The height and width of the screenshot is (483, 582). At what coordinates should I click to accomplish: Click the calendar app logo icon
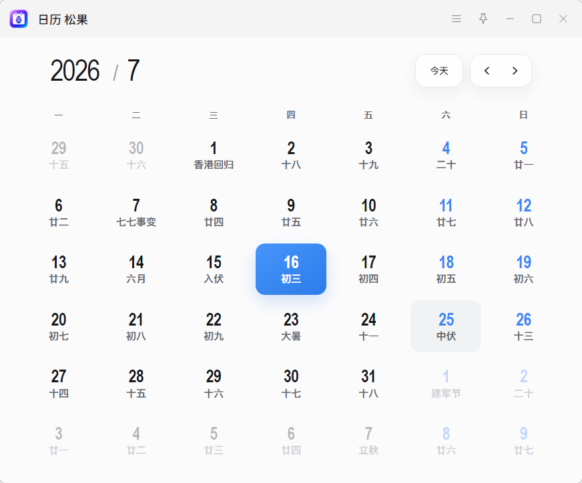(x=19, y=19)
